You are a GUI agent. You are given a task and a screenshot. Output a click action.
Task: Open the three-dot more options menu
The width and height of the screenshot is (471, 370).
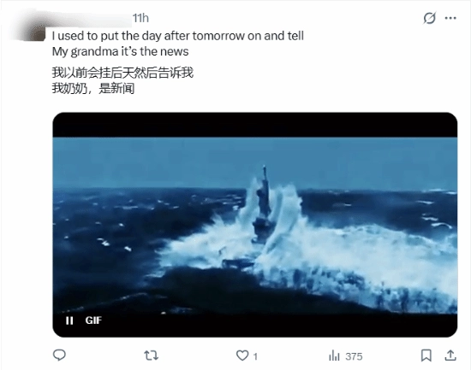(450, 18)
